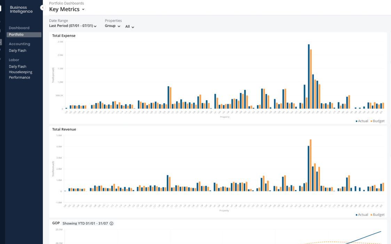The image size is (391, 244).
Task: Click the GOP info icon
Action: (111, 223)
